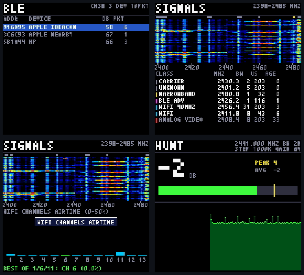Click the BW column header in signal table
Screen dimensions: 304x275
239,74
